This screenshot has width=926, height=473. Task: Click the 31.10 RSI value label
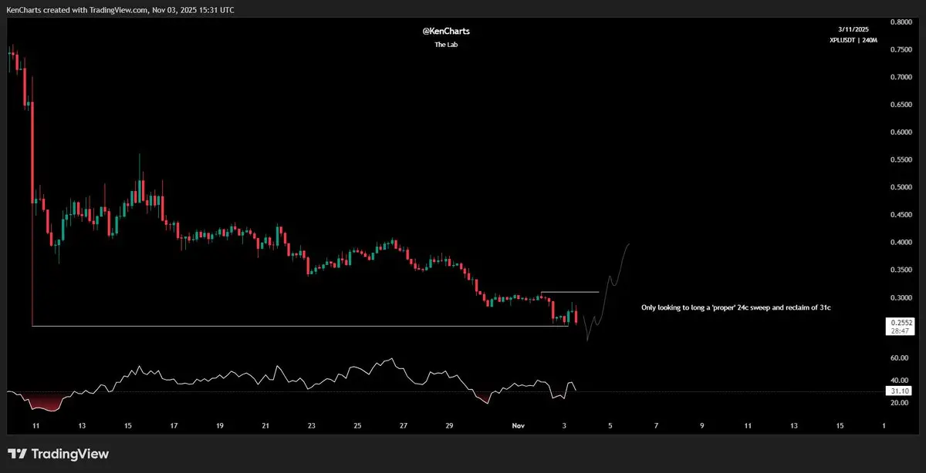[x=900, y=391]
